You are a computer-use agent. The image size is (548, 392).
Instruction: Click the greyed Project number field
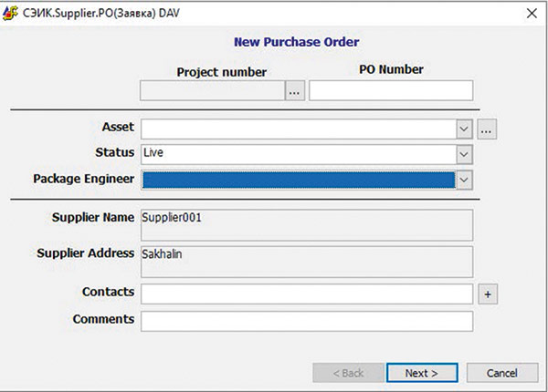[212, 90]
